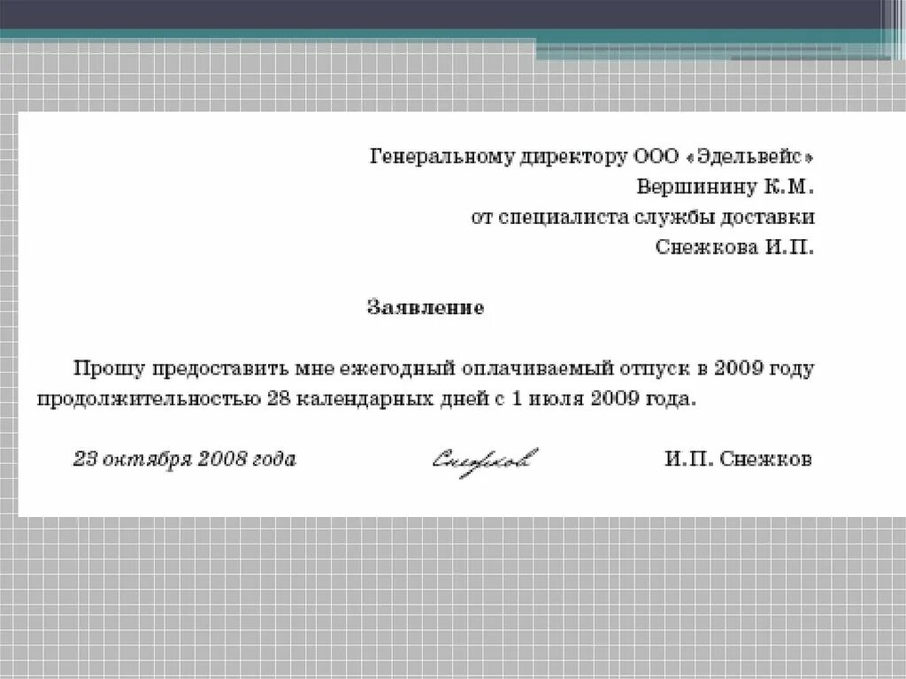Click the printed name 'И.П. Снежков'
The image size is (906, 679).
coord(738,459)
